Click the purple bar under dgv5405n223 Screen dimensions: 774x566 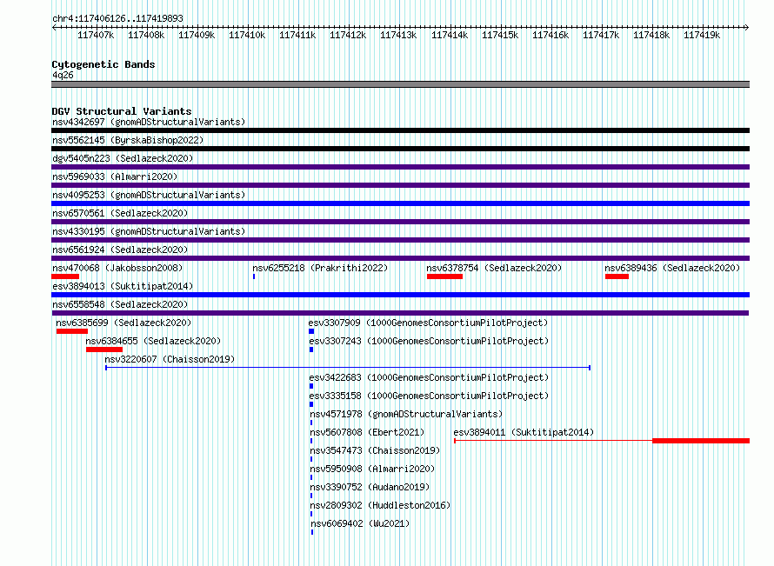(400, 167)
